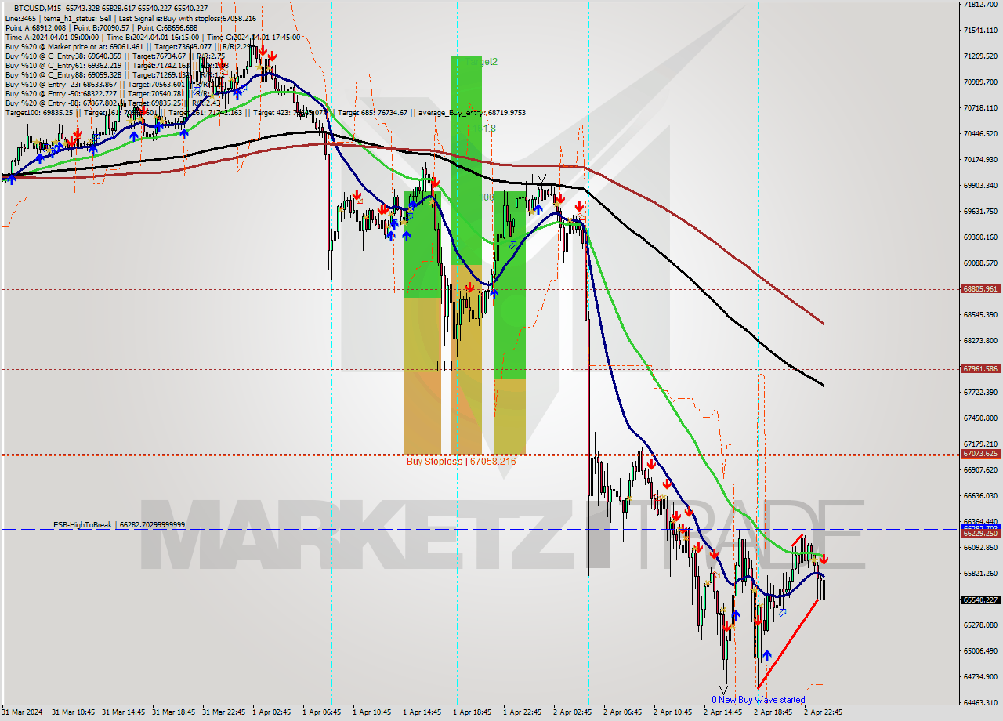This screenshot has width=1003, height=721.
Task: Click the '1 Apr 22:45' time label
Action: (523, 713)
